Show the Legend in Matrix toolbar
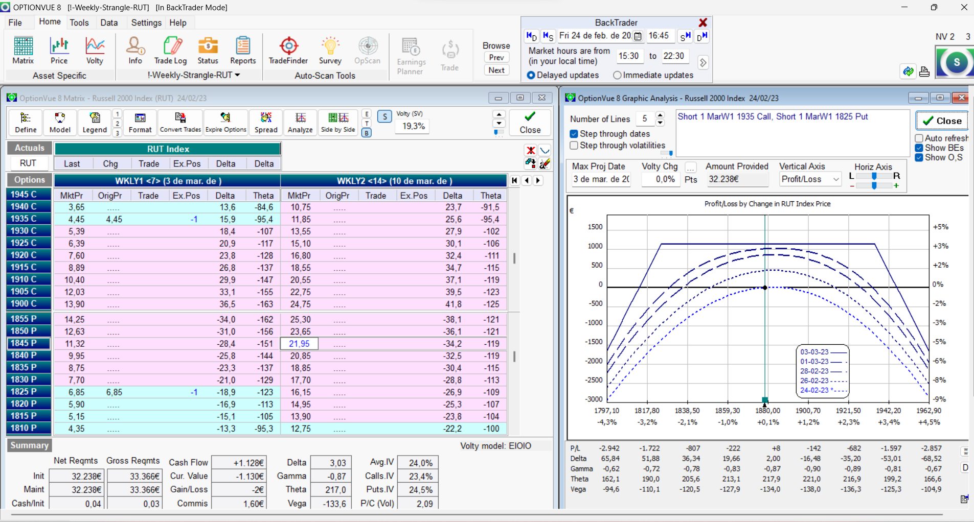The image size is (974, 522). 95,123
